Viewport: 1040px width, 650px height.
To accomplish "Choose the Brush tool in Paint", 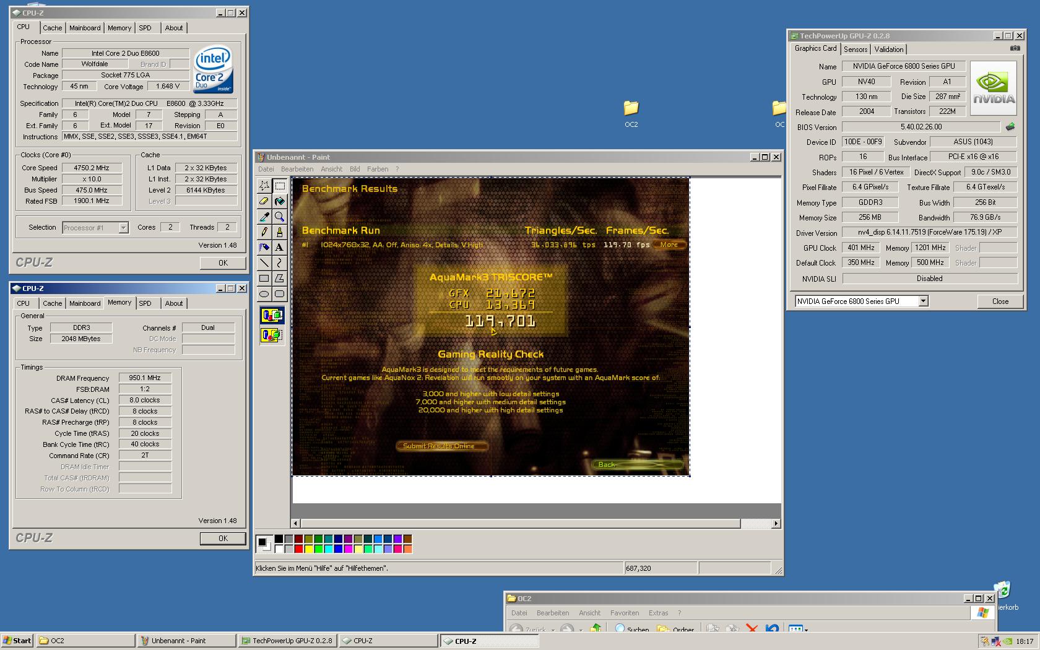I will click(x=280, y=232).
